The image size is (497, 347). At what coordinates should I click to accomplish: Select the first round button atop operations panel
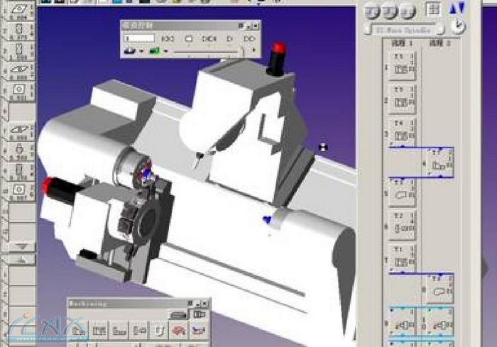(372, 11)
